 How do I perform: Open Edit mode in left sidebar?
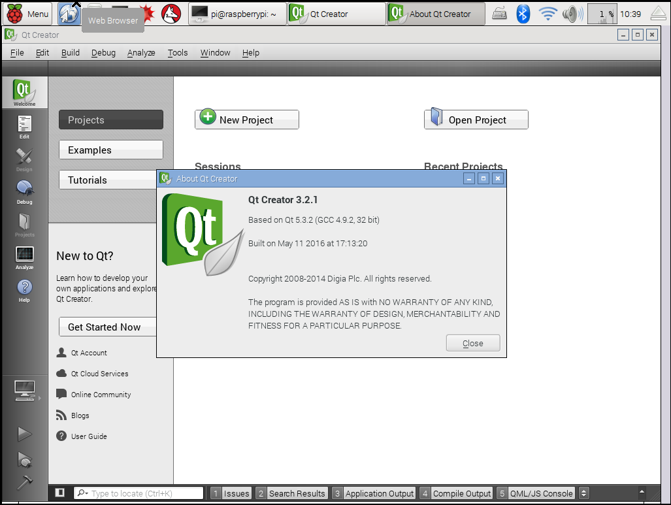click(24, 127)
